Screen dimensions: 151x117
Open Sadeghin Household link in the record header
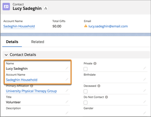point(19,26)
